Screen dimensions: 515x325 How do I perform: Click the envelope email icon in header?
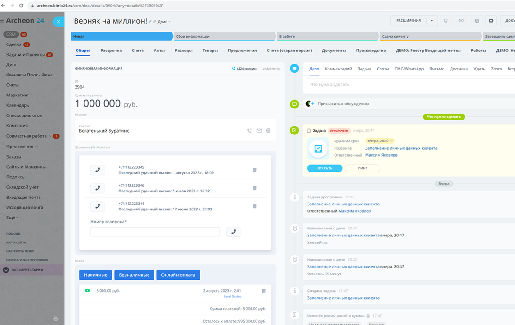coord(461,21)
